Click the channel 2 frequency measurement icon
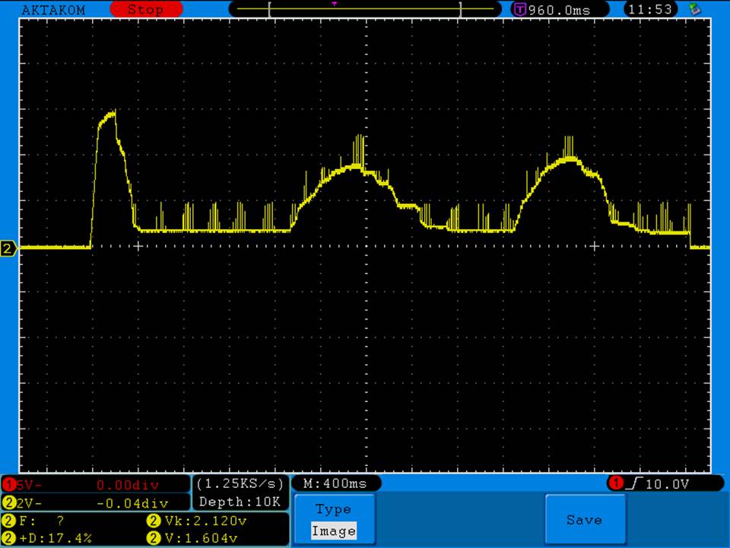Screen dimensions: 730x548 (x=8, y=521)
